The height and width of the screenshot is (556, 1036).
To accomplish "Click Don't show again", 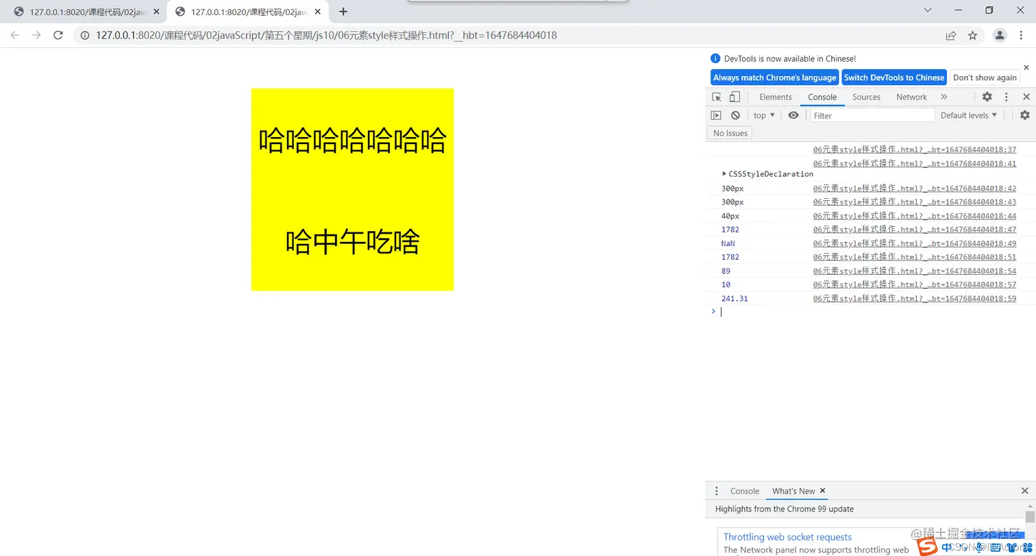I will click(x=985, y=77).
